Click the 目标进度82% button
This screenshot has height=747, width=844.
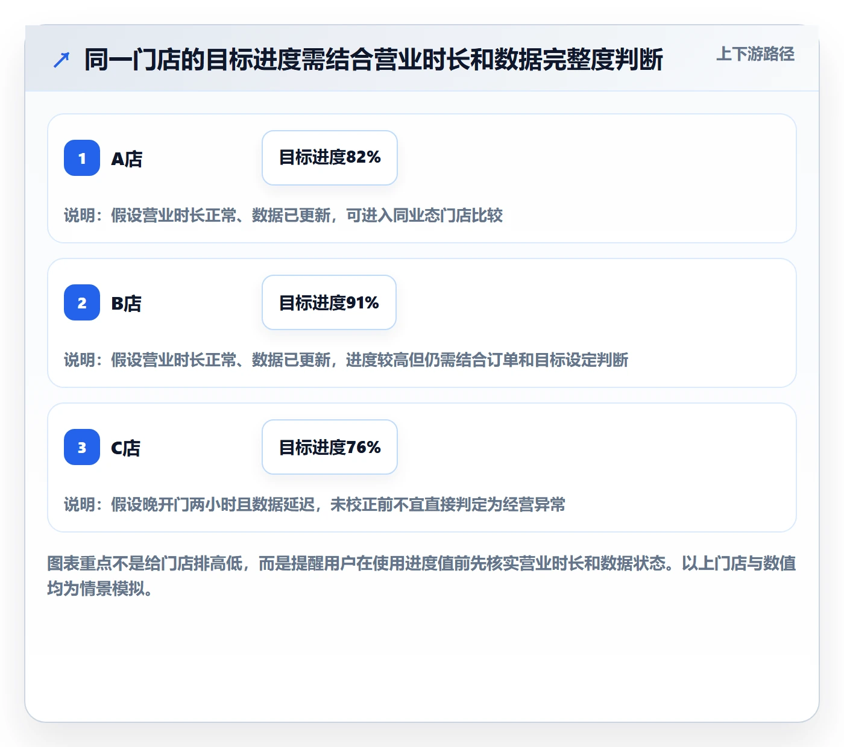(330, 158)
